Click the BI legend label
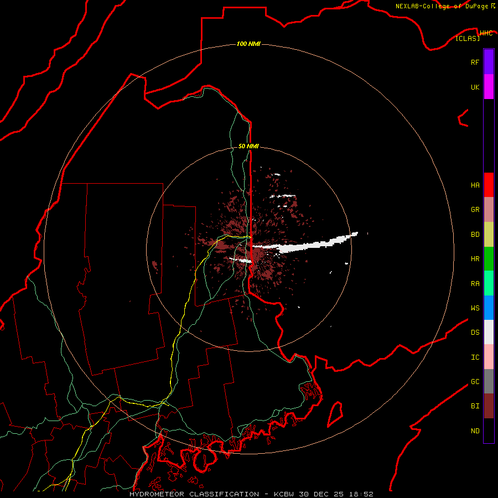The image size is (498, 498). click(x=475, y=406)
